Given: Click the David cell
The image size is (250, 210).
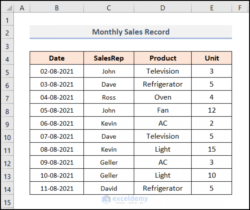Looking at the screenshot, I should coord(109,188).
